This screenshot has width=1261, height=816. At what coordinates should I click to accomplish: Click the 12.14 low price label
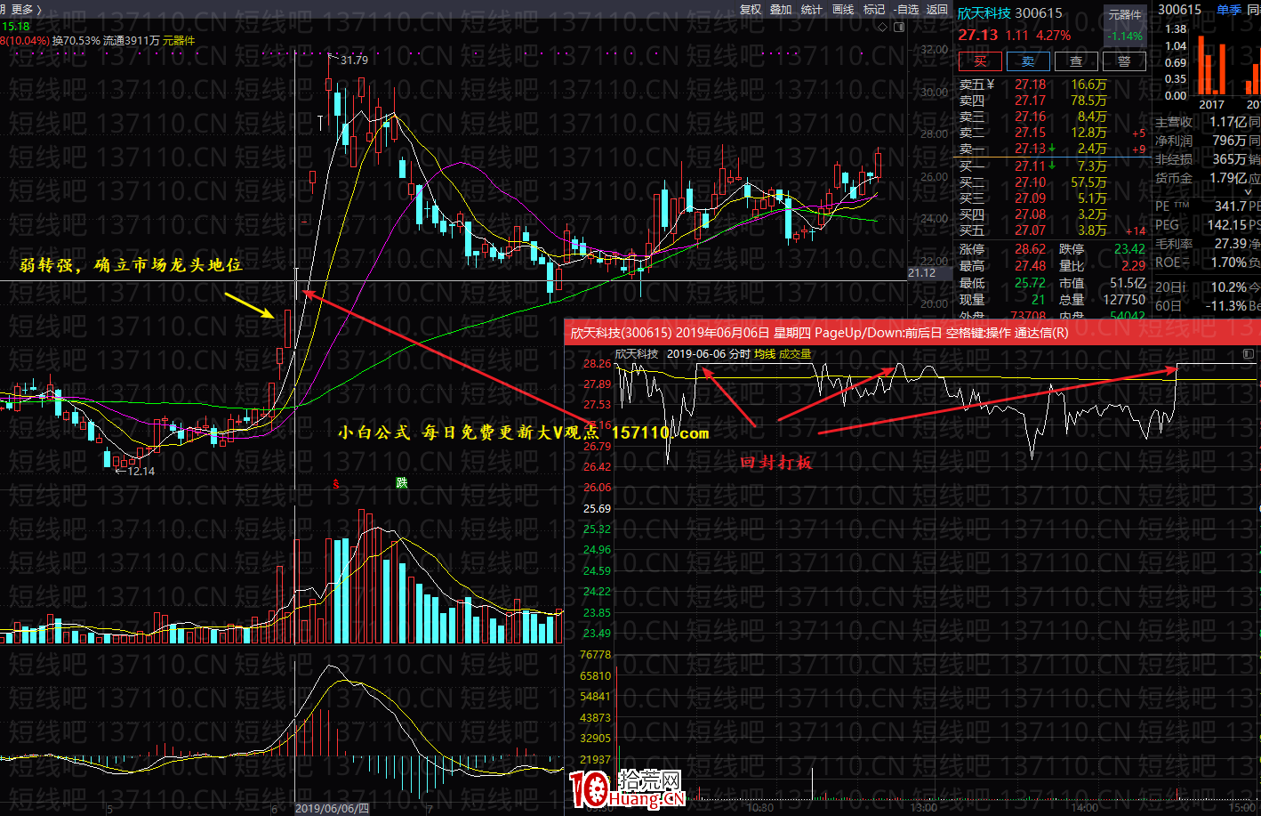coord(141,471)
